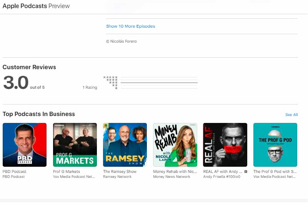The width and height of the screenshot is (308, 204).
Task: Click the Apple Podcasts Preview header
Action: tap(36, 6)
